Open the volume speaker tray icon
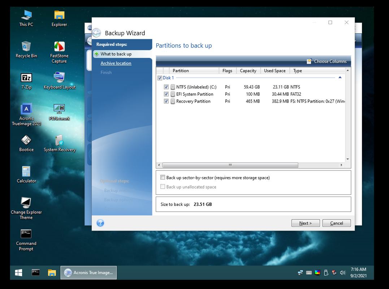The height and width of the screenshot is (289, 389). coord(343,273)
